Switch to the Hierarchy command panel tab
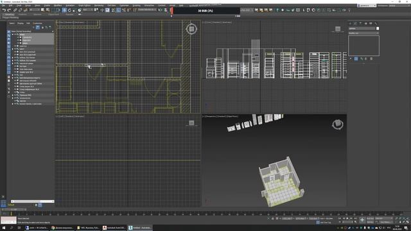The height and width of the screenshot is (231, 411). 360,23
